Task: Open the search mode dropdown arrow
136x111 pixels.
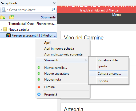Action: point(7,10)
